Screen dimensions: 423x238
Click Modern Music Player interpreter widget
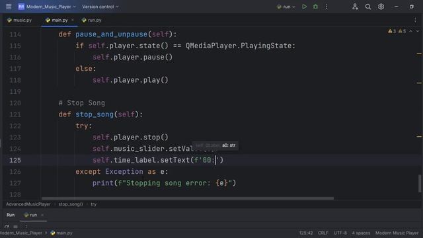pyautogui.click(x=397, y=233)
